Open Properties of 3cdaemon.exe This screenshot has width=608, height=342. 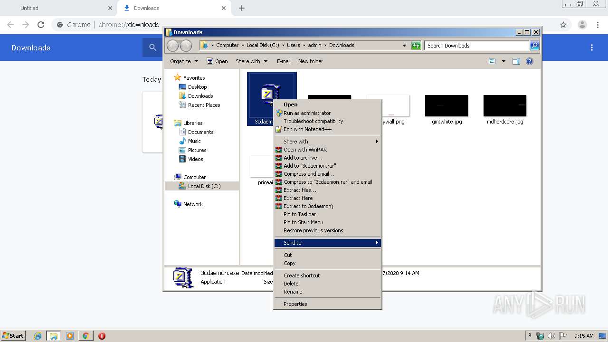pos(328,304)
